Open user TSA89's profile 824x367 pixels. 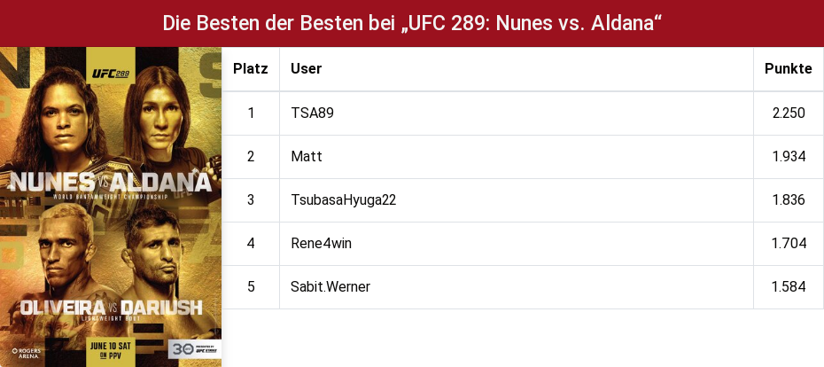pos(312,113)
